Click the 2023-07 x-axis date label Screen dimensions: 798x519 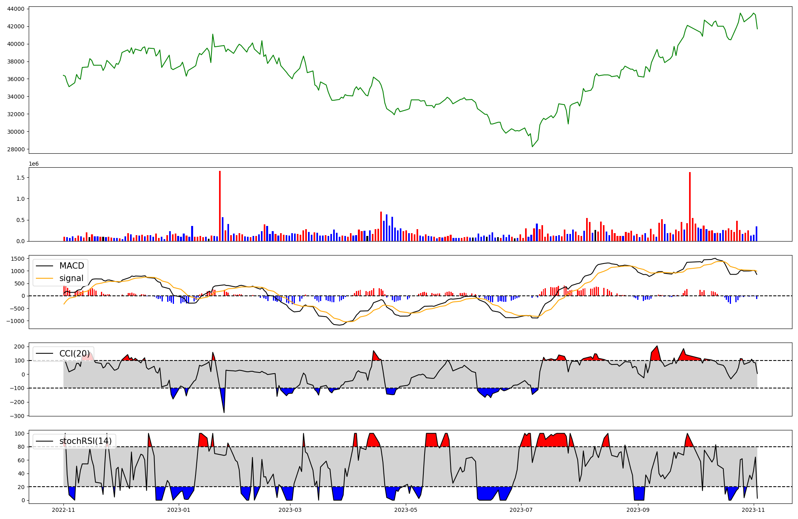(521, 510)
